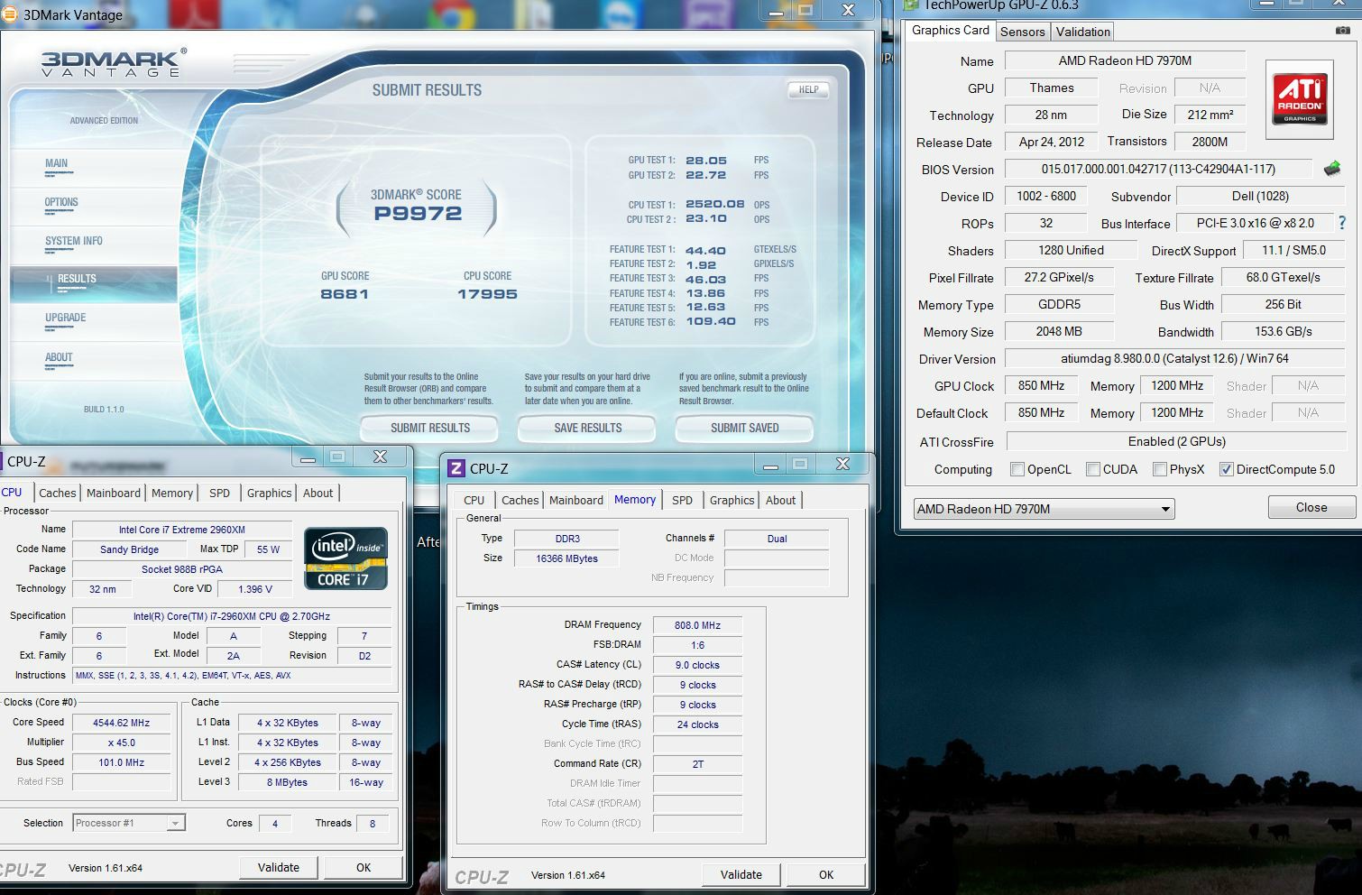Click OK in the right CPU-Z Memory window
This screenshot has width=1362, height=895.
826,874
